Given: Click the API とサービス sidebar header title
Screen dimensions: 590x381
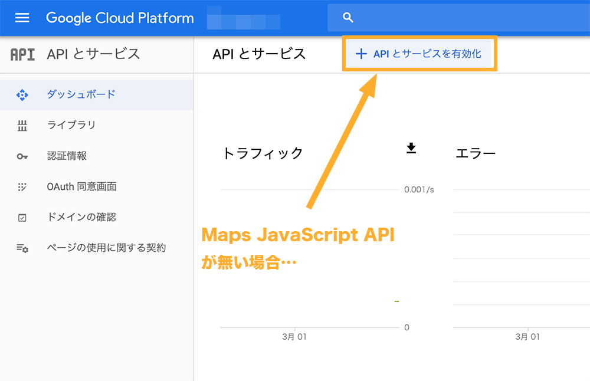Looking at the screenshot, I should click(x=93, y=54).
